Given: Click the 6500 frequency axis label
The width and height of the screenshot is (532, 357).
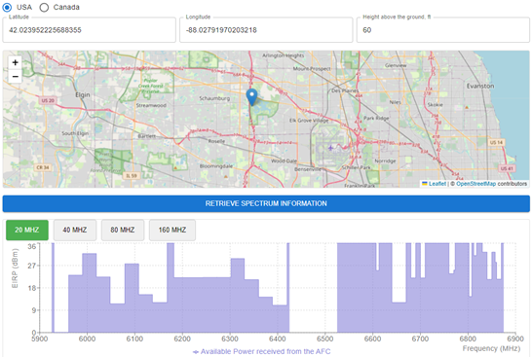Looking at the screenshot, I should pos(325,339).
